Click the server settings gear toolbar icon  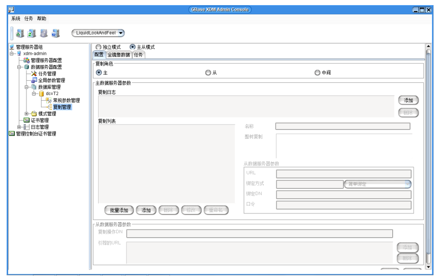tap(44, 33)
